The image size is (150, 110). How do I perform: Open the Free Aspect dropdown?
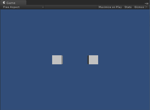23,7
